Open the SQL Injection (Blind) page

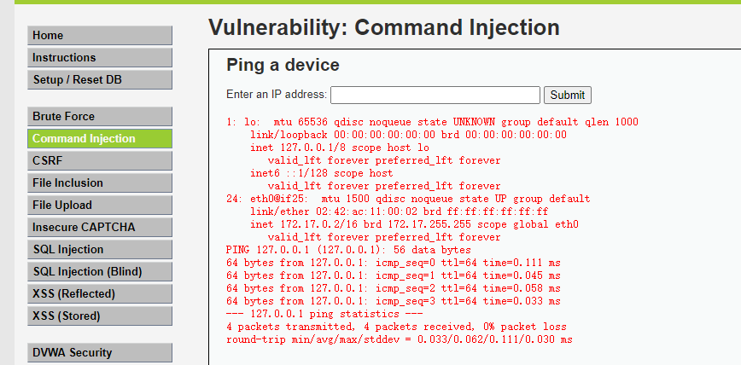coord(99,271)
